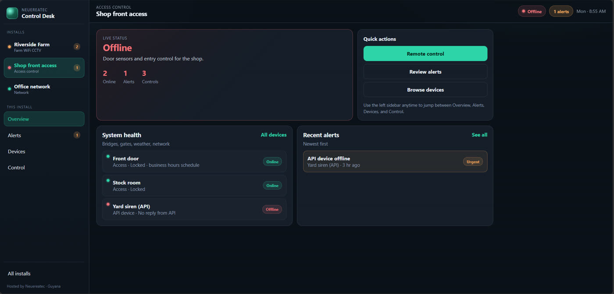Click the green status dot beside Office network
614x294 pixels.
10,89
